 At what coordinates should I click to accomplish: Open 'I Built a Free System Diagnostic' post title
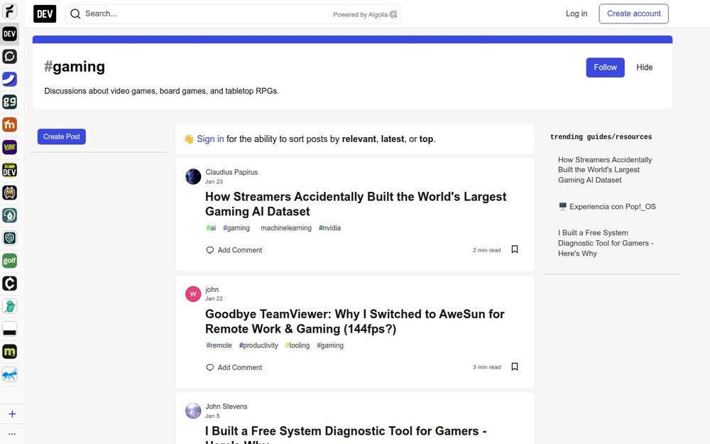346,434
